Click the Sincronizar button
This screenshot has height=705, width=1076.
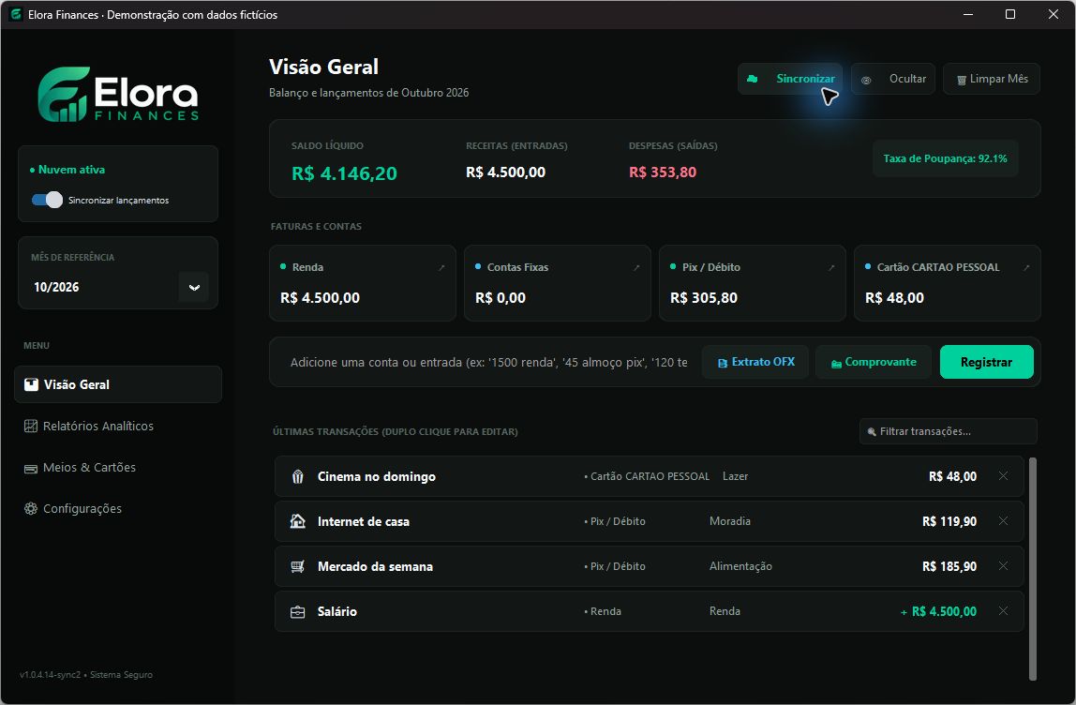(x=790, y=79)
